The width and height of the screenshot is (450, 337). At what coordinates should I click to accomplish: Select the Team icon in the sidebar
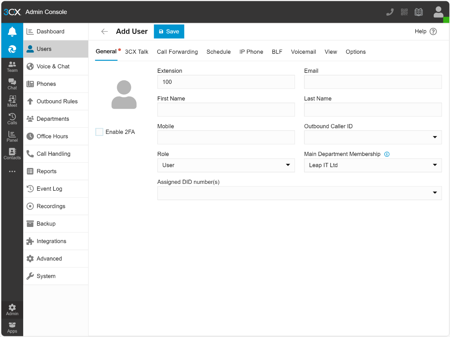[x=12, y=66]
